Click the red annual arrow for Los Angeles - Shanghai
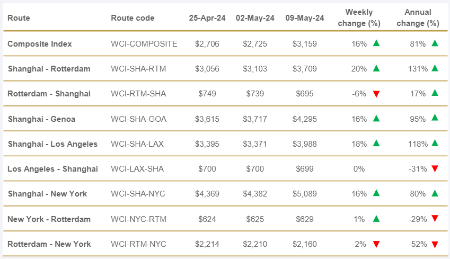 tap(435, 169)
